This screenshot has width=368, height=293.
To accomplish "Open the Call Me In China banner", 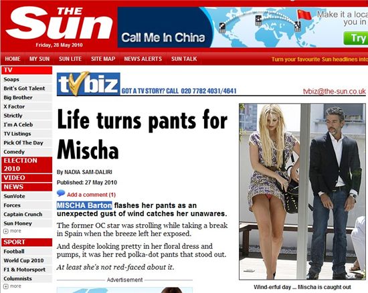I will click(x=243, y=27).
